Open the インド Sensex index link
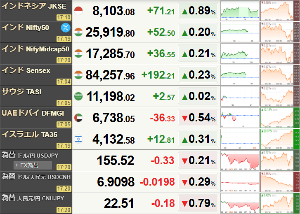Viewport: 300px width, 214px height. click(26, 70)
